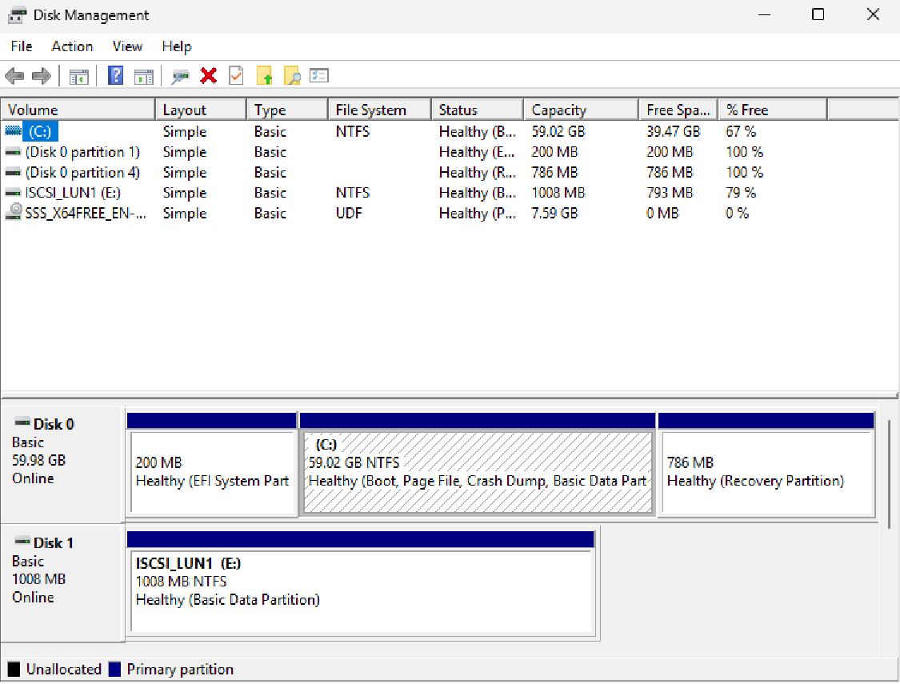Click the graphical view vertical scrollbar
The image size is (900, 684).
coord(889,474)
